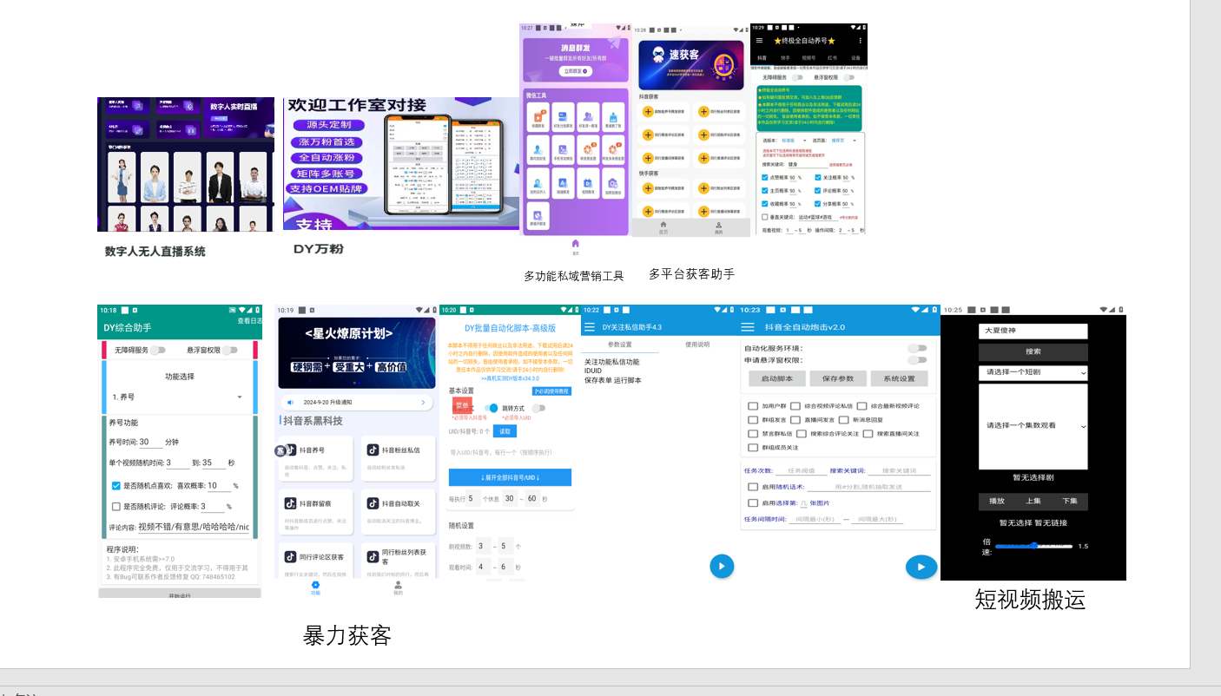This screenshot has width=1221, height=696.
Task: Tap a plus icon under 抖音获客
Action: [x=648, y=112]
